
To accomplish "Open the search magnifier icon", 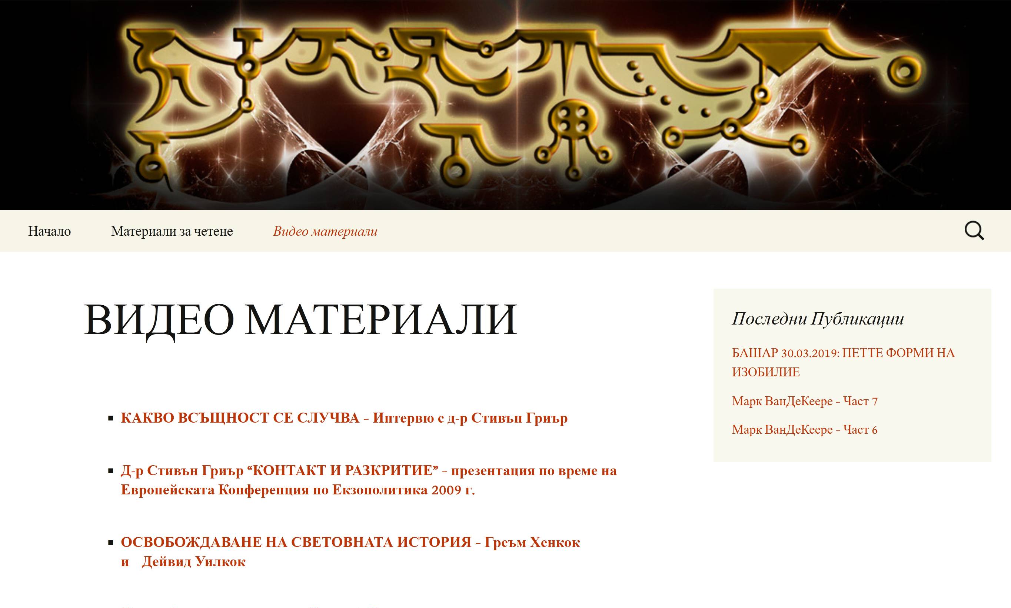I will click(x=974, y=231).
